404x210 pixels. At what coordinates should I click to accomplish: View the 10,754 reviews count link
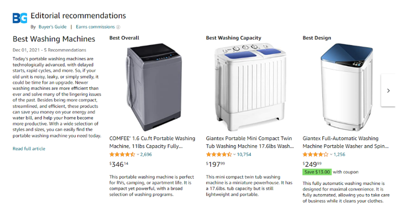point(244,154)
